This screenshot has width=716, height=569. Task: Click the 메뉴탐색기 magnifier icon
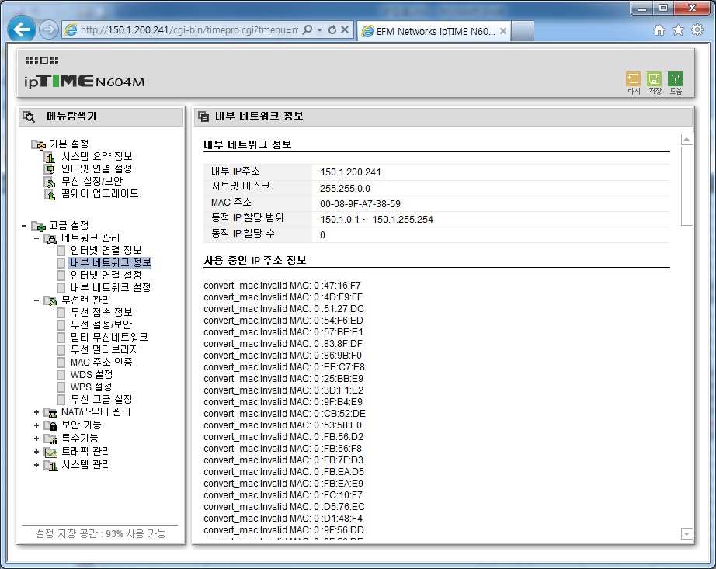point(29,116)
